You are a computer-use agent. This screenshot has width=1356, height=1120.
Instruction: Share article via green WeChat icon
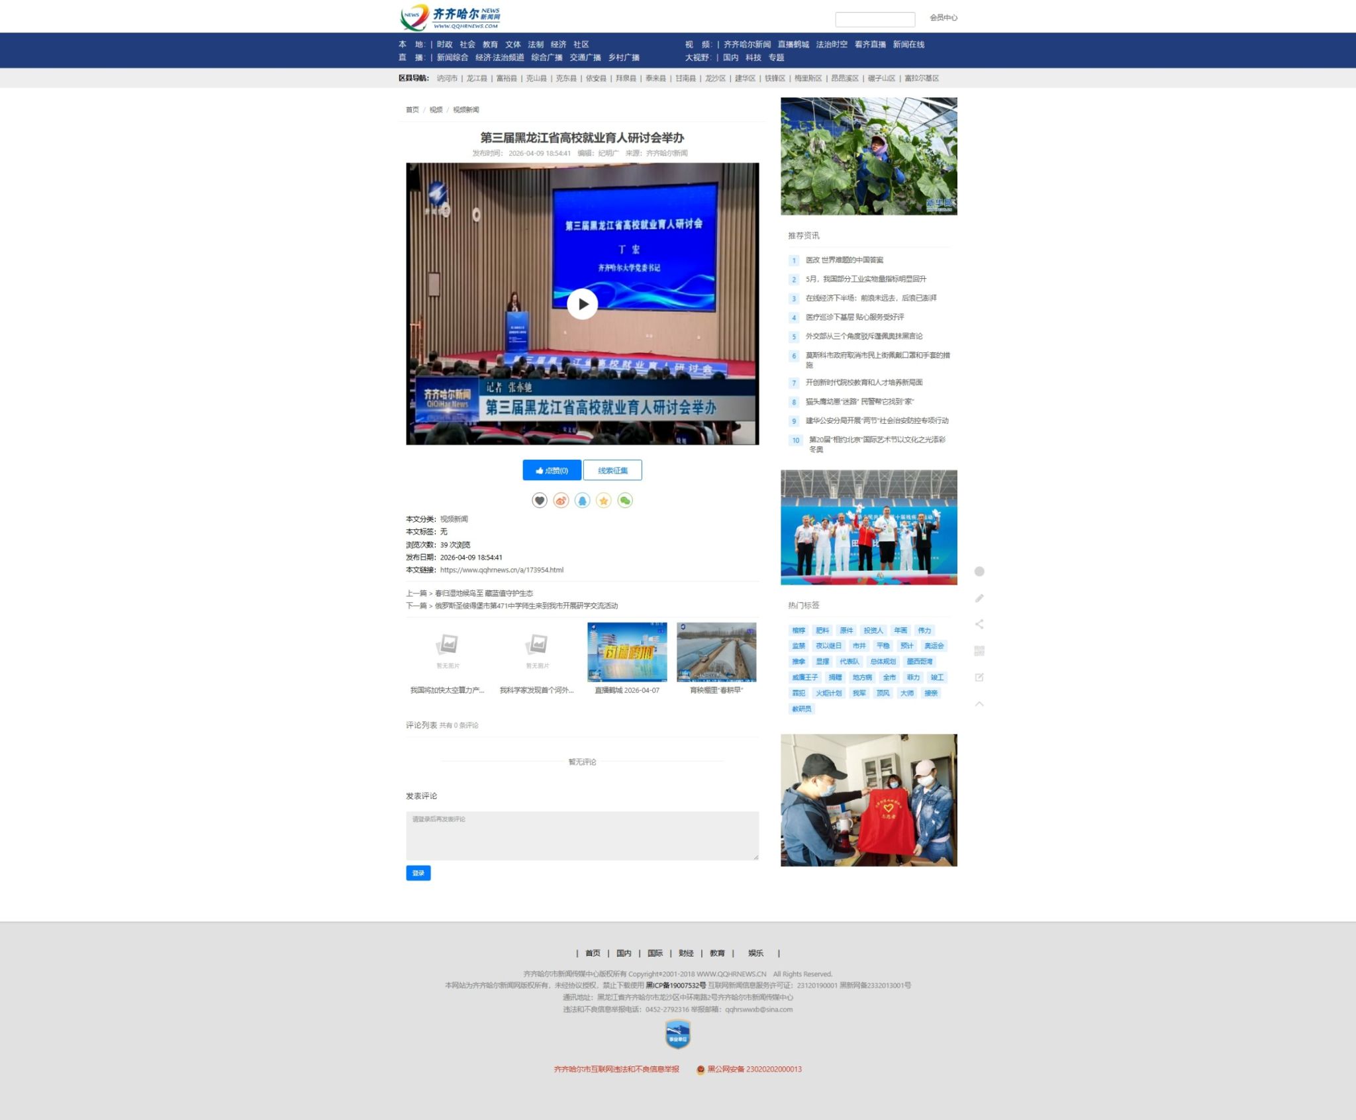tap(625, 501)
